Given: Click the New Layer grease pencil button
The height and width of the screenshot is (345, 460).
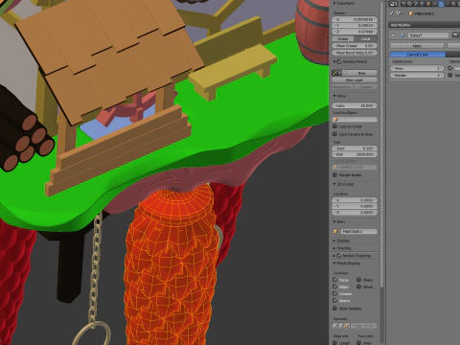Looking at the screenshot, I should click(x=355, y=80).
